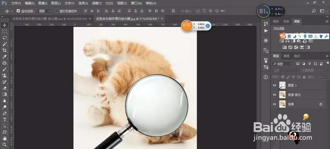
Task: Select the Custom Shape tool
Action: (4, 132)
